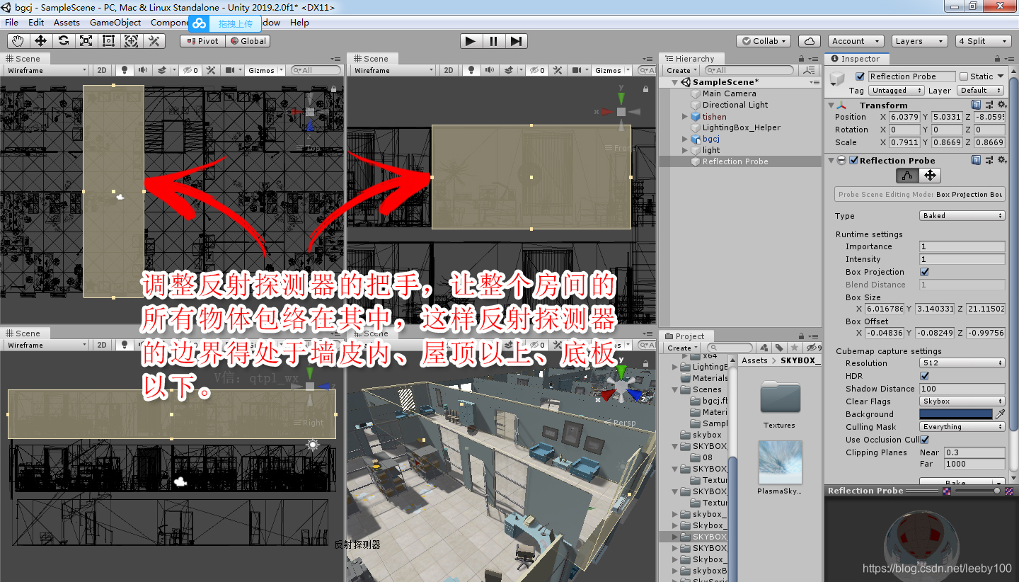Open Clear Flags Skybox dropdown
This screenshot has height=582, width=1019.
(962, 401)
